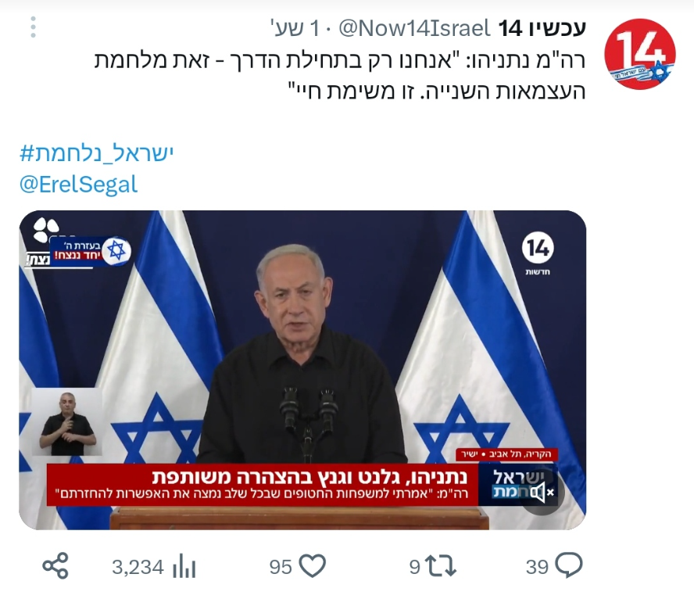Open the @Now14Israel handle link

[414, 29]
